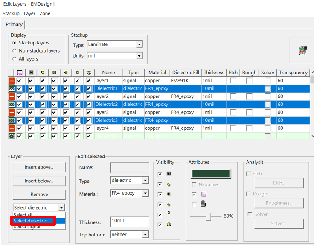The image size is (314, 245).
Task: Click the yellow shape column header icon
Action: coord(43,73)
